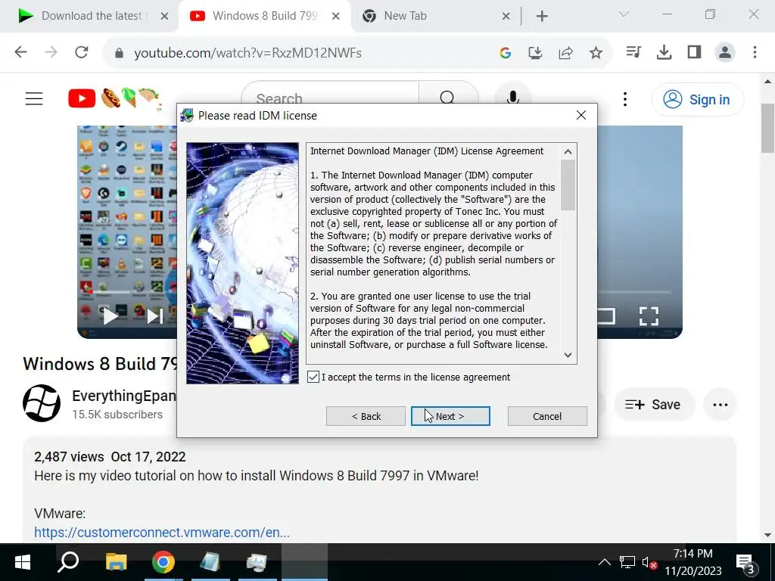The height and width of the screenshot is (581, 775).
Task: Open Chrome three-dot menu
Action: (755, 52)
